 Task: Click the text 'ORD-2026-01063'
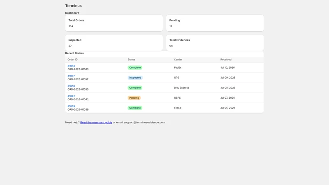pyautogui.click(x=78, y=69)
